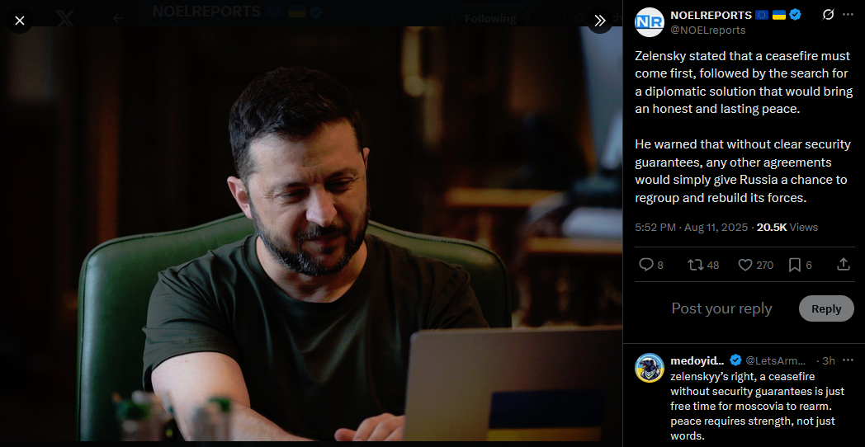
Task: Open NOELREPORTS display name link
Action: (711, 15)
